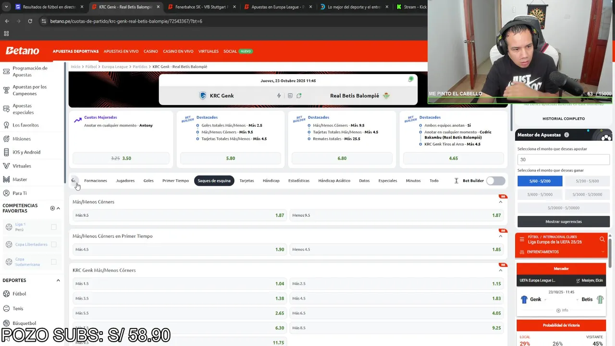Collapse Más/Menos Córners en Primer Tiempo market
Image resolution: width=615 pixels, height=346 pixels.
(501, 236)
